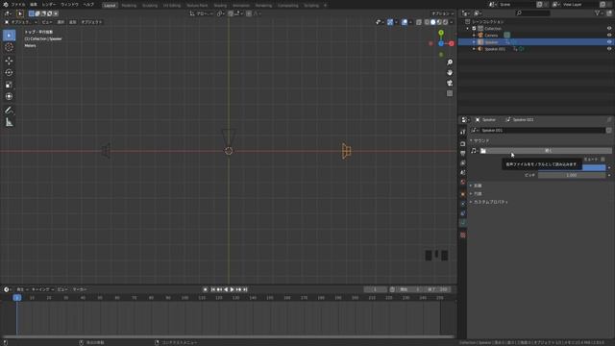Browse sound datablocks with music-note dropdown

click(474, 151)
